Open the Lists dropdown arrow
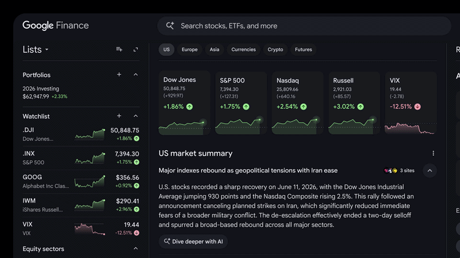This screenshot has width=460, height=258. (x=47, y=50)
